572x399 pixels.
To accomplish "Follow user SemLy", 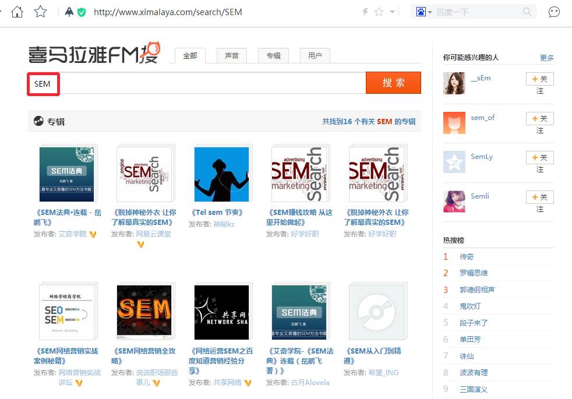I will pyautogui.click(x=540, y=157).
